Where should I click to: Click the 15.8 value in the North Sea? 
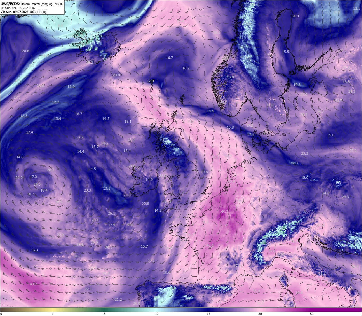[x=230, y=128]
